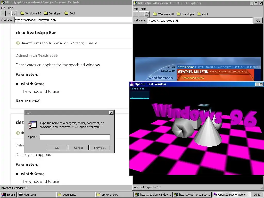The height and width of the screenshot is (198, 264).
Task: Click the deactivateAppBar heading
Action: [x=36, y=33]
